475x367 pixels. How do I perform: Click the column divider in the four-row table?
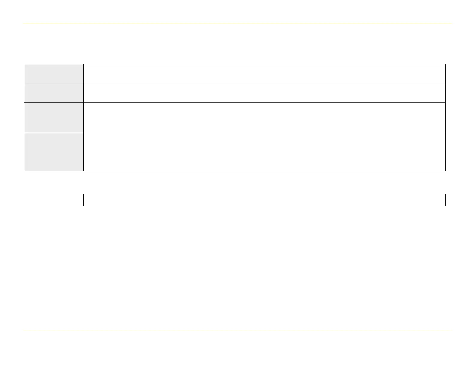point(83,118)
